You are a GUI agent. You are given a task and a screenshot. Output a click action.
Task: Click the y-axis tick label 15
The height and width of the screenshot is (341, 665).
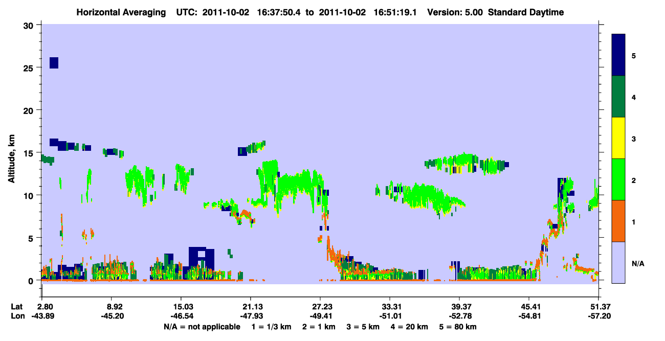(x=29, y=153)
